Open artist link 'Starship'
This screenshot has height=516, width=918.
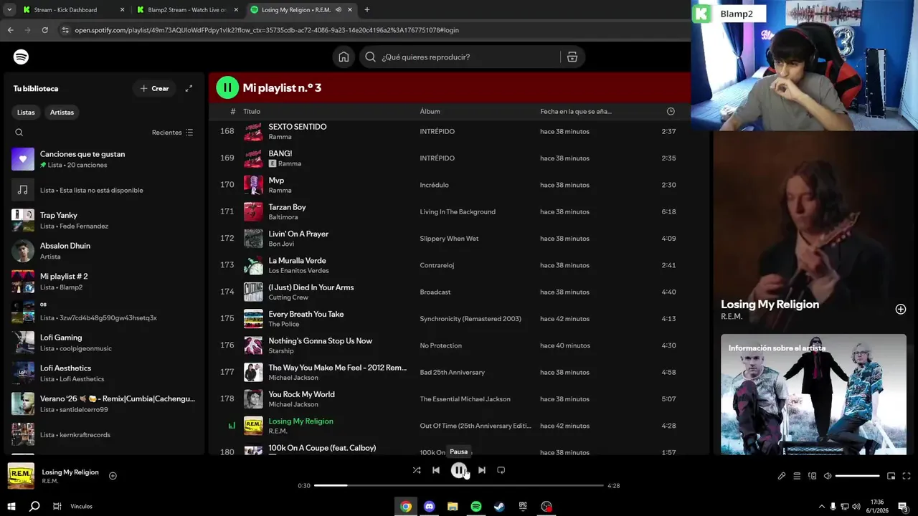(x=281, y=350)
